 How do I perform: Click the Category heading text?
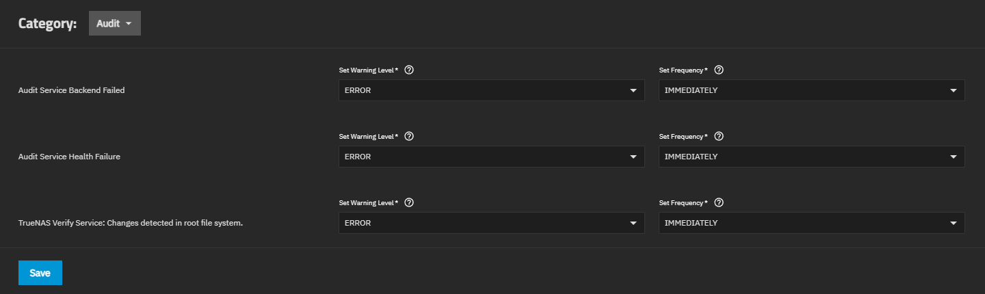(x=47, y=23)
